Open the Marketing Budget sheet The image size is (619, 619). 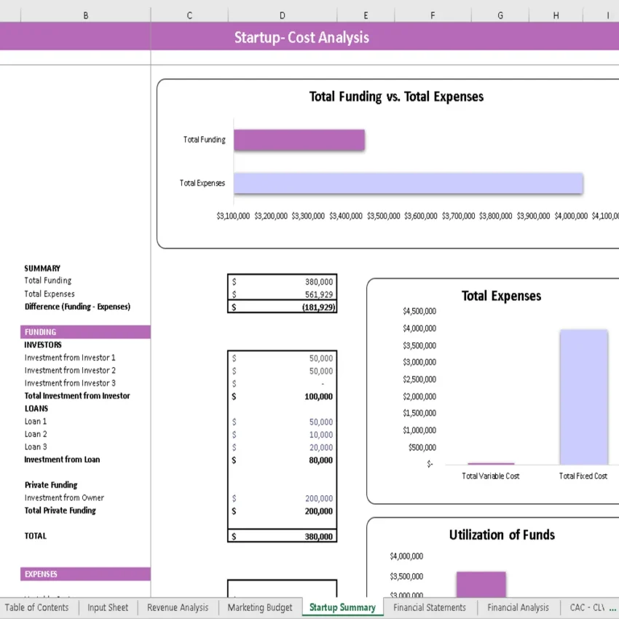[x=259, y=607]
